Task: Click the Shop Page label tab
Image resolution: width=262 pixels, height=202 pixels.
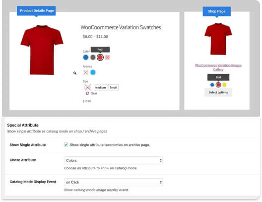Action: point(217,11)
